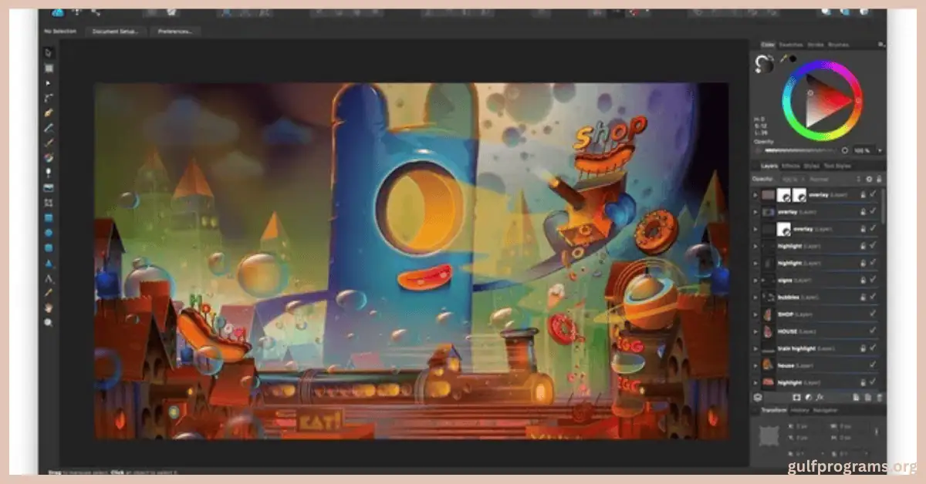Click the HOUSE layer thumbnail

click(x=768, y=330)
